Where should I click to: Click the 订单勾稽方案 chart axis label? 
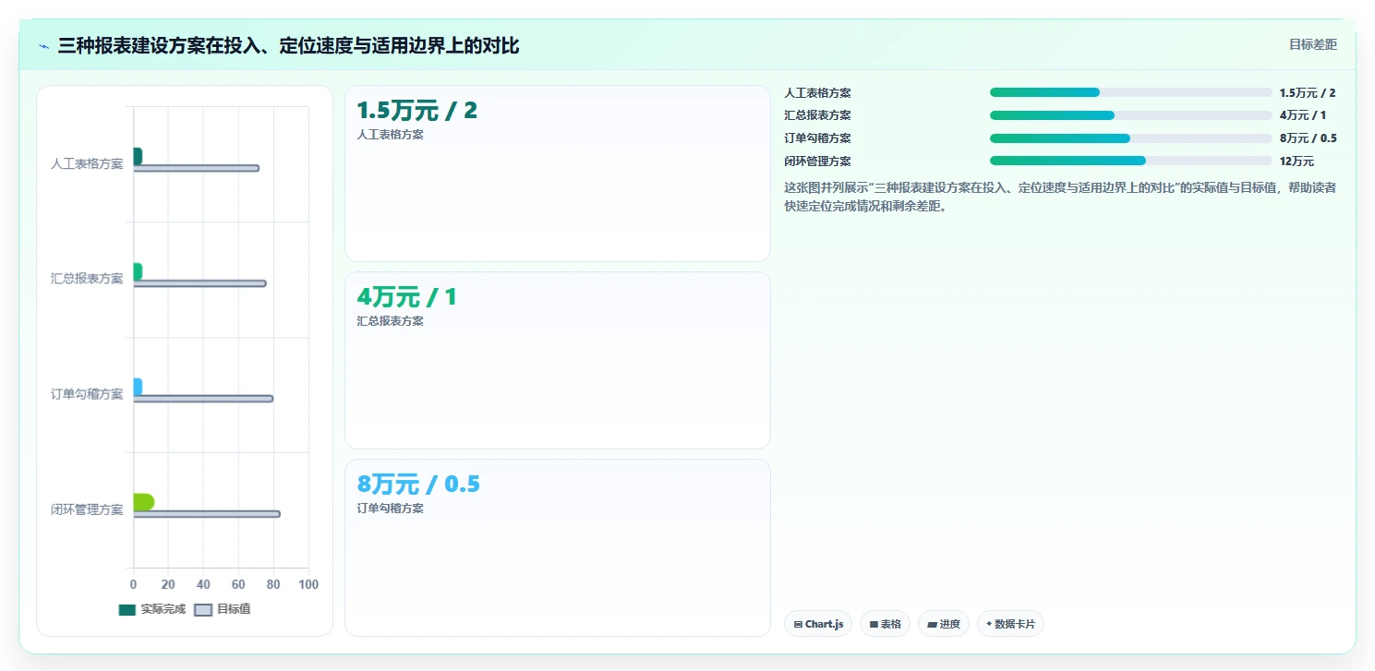pos(87,394)
